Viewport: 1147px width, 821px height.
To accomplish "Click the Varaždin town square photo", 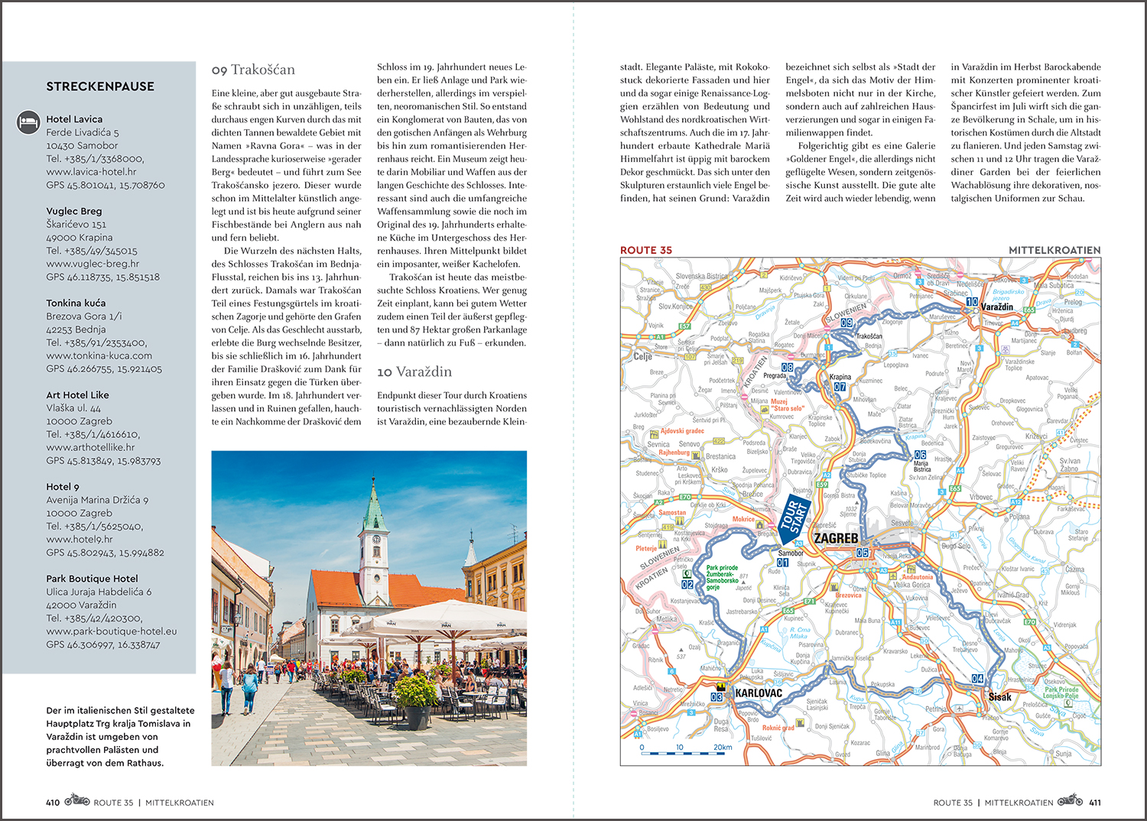I will [369, 608].
